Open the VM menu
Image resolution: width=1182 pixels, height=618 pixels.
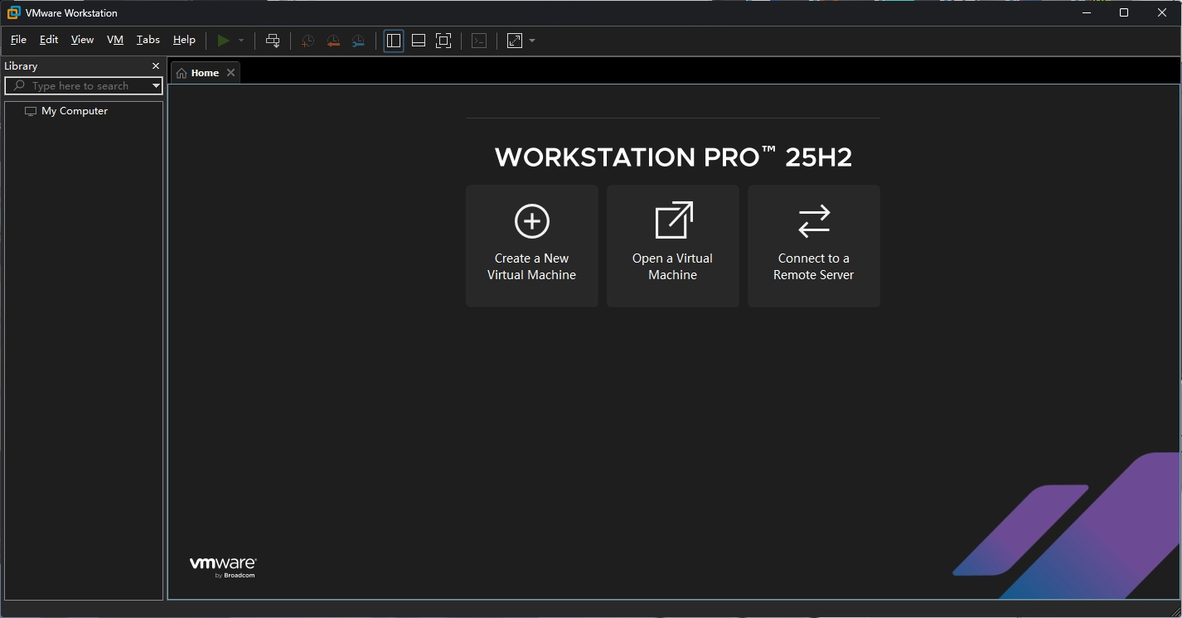point(115,40)
